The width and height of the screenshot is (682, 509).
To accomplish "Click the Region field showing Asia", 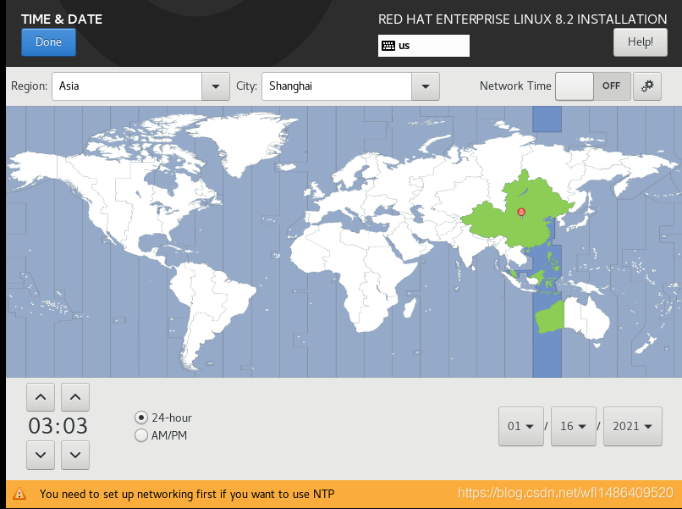I will (x=127, y=86).
